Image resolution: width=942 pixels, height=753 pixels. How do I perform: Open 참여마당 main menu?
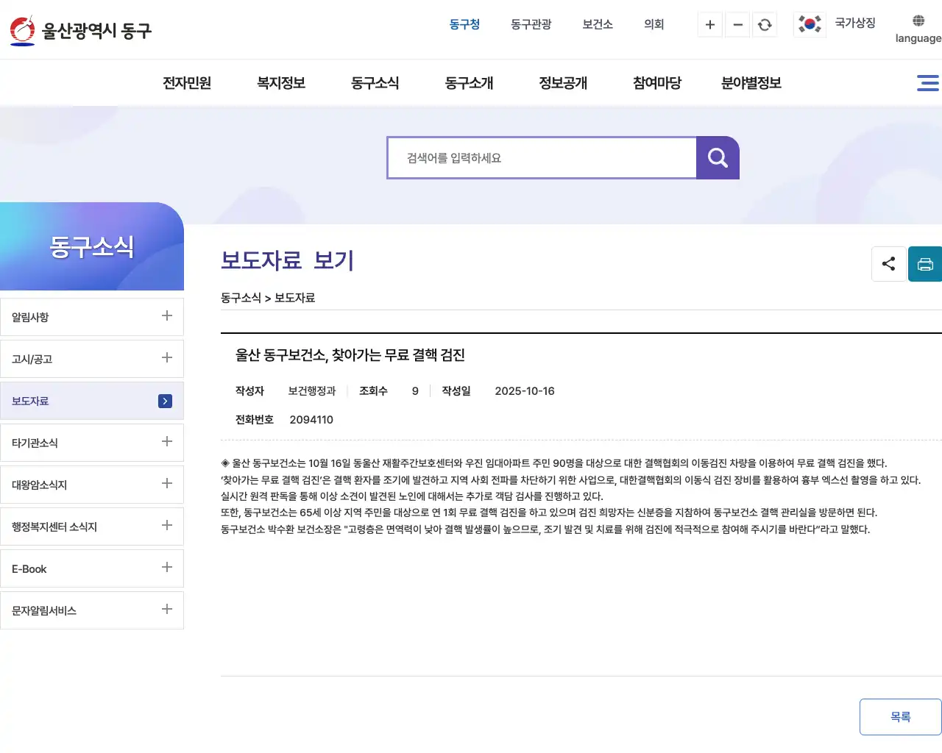[x=657, y=83]
